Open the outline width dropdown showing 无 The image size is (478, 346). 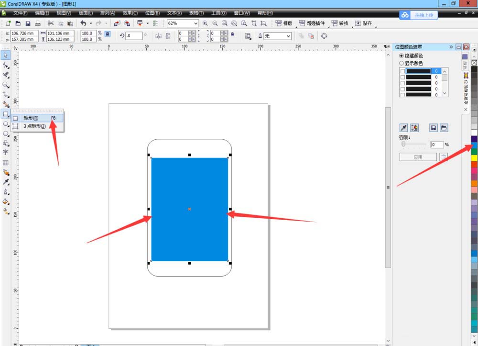[288, 36]
